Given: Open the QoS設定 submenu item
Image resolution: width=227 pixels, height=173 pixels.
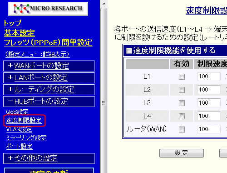Looking at the screenshot, I should pyautogui.click(x=17, y=112).
